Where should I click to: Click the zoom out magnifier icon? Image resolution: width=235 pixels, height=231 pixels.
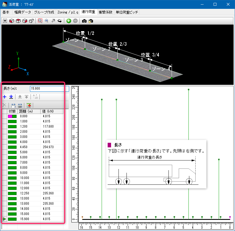pyautogui.click(x=47, y=21)
